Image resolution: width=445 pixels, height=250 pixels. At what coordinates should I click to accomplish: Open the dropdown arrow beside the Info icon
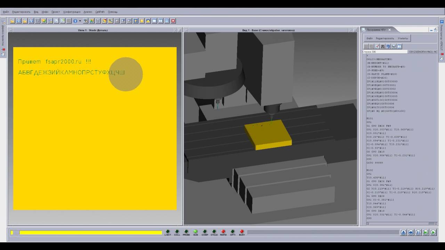click(x=80, y=21)
